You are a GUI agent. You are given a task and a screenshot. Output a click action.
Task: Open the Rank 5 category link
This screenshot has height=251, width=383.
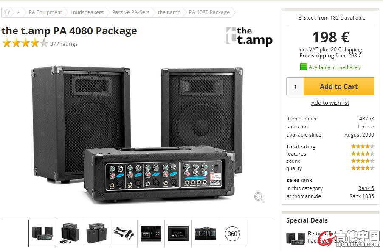[x=366, y=188]
